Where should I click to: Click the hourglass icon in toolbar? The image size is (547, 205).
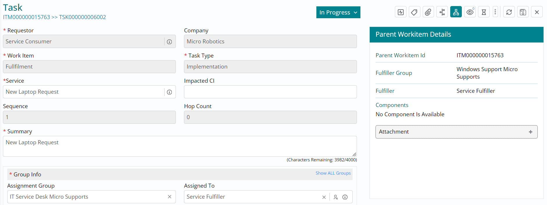(x=484, y=12)
